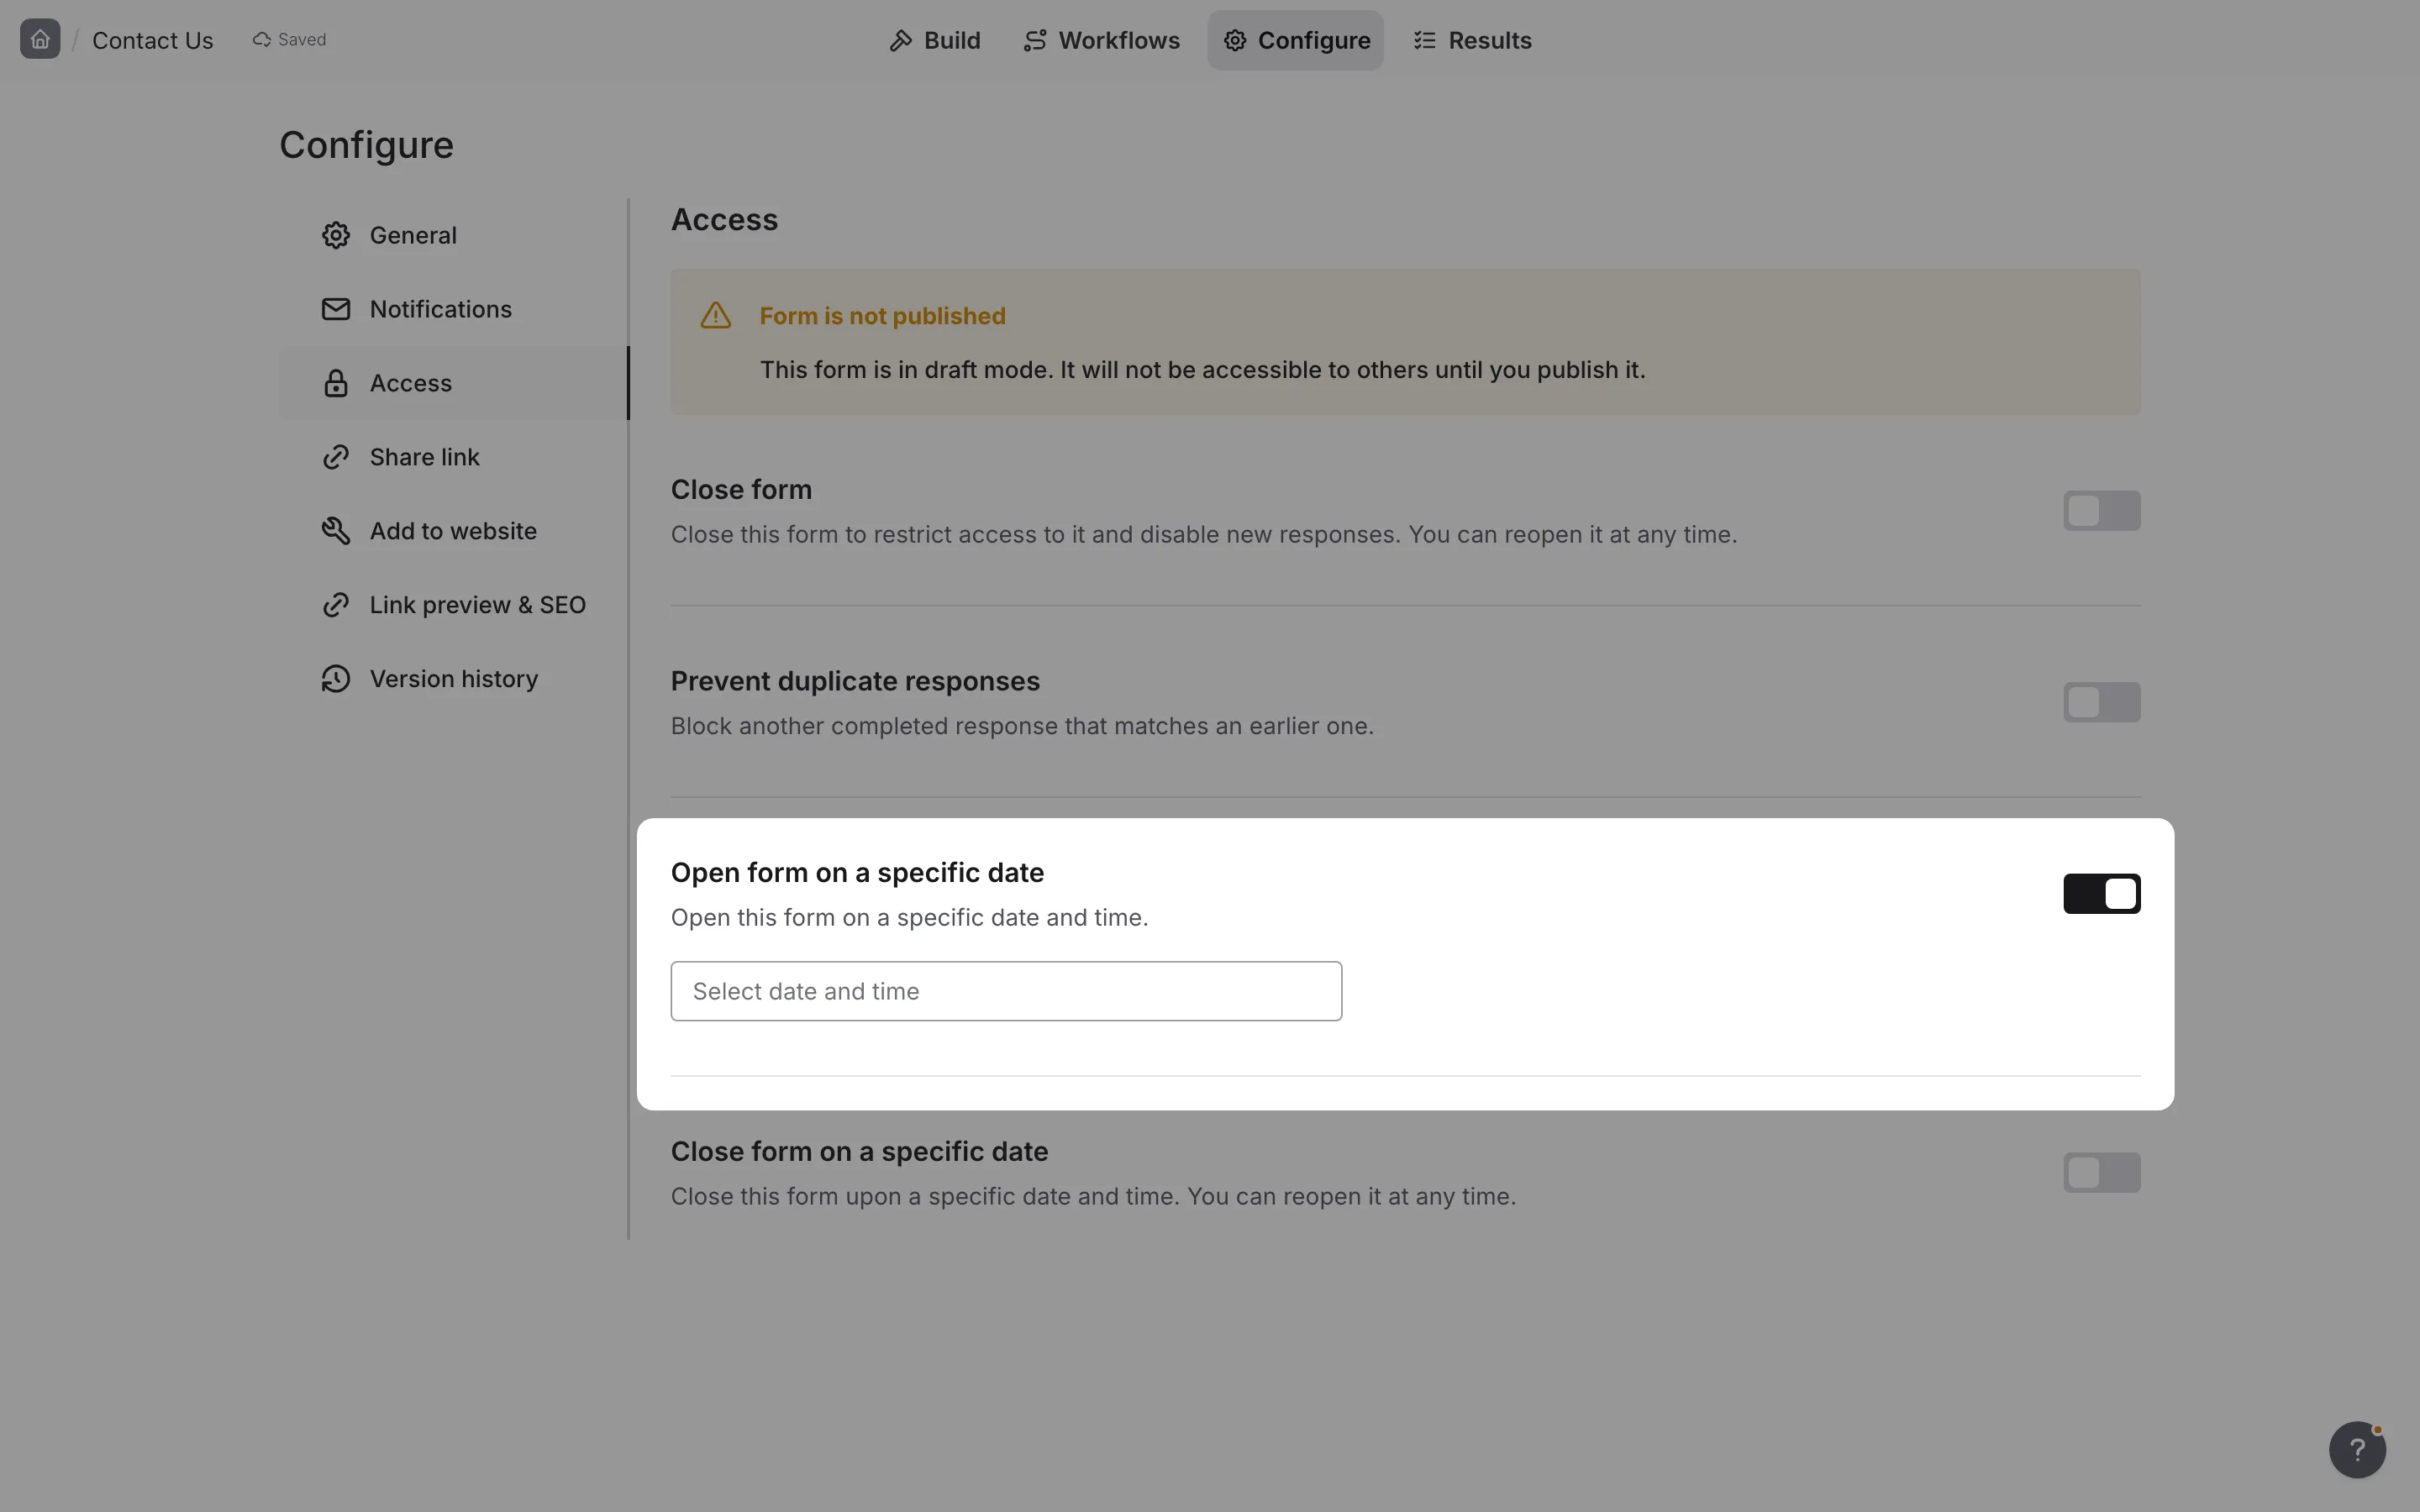Click the Workflows branch icon

[1035, 40]
